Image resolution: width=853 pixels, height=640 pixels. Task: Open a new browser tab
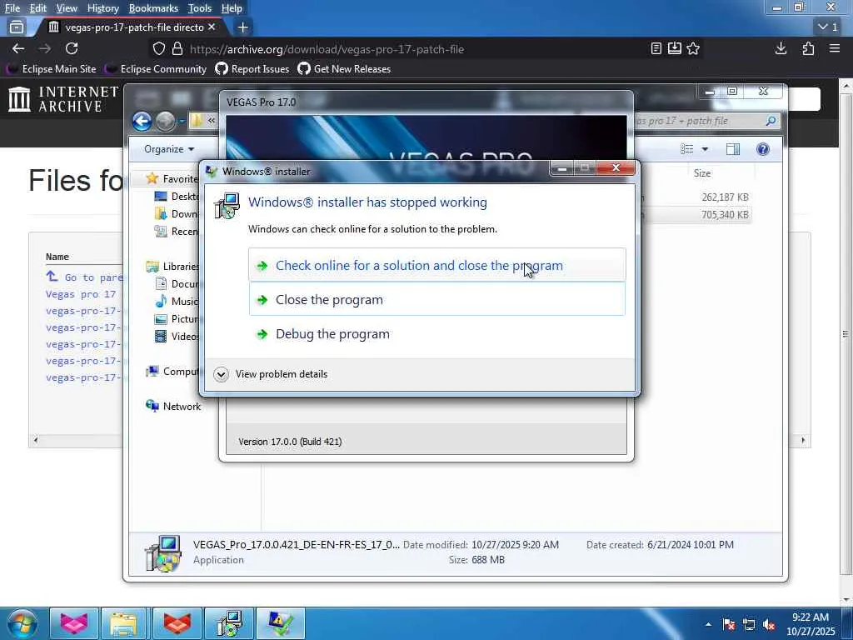point(242,27)
